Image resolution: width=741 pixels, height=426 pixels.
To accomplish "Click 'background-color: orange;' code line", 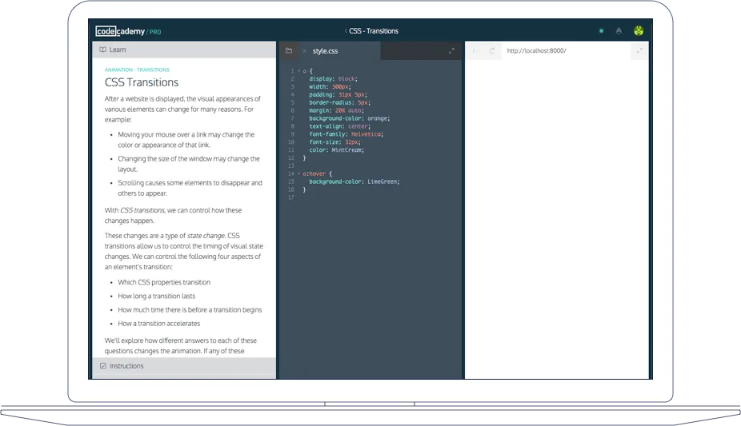I will tap(349, 118).
